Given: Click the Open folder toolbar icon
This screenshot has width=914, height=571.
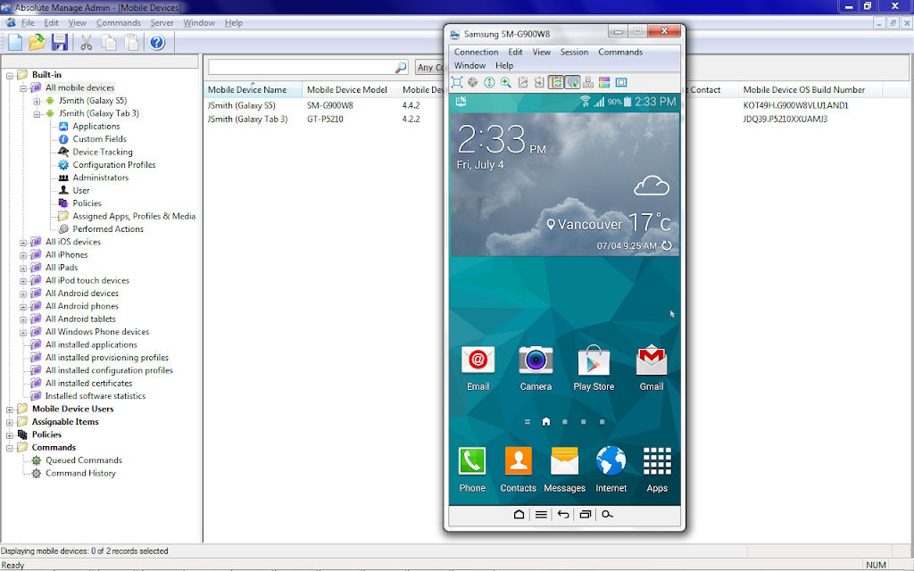Looking at the screenshot, I should pos(37,42).
